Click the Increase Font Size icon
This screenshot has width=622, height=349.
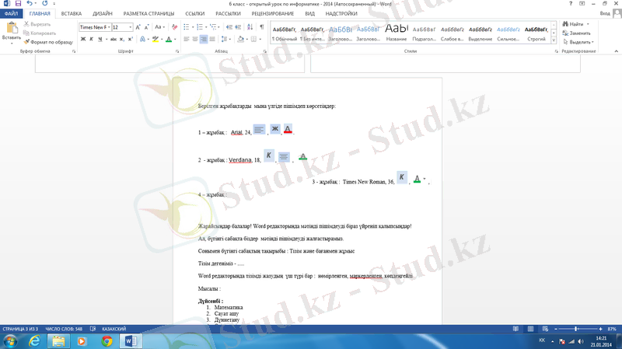[x=138, y=27]
